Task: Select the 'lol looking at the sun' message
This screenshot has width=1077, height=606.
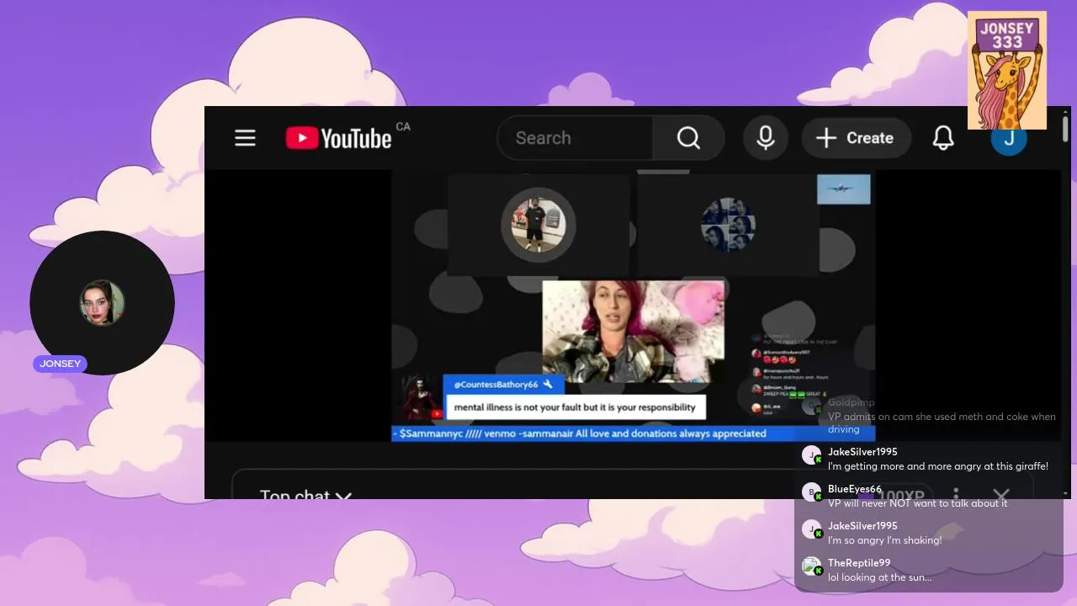Action: pyautogui.click(x=879, y=577)
